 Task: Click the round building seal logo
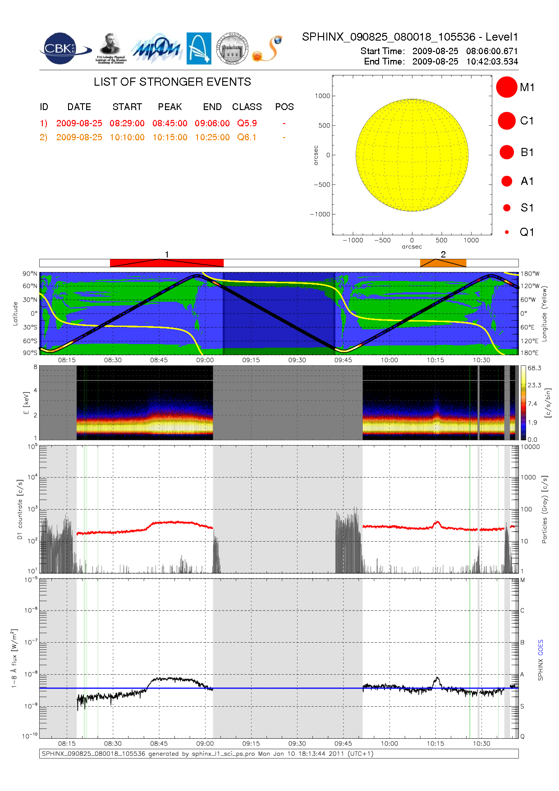click(232, 49)
